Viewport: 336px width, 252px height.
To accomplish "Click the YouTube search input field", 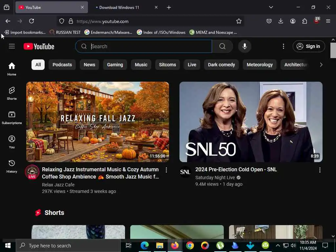I will click(x=144, y=46).
